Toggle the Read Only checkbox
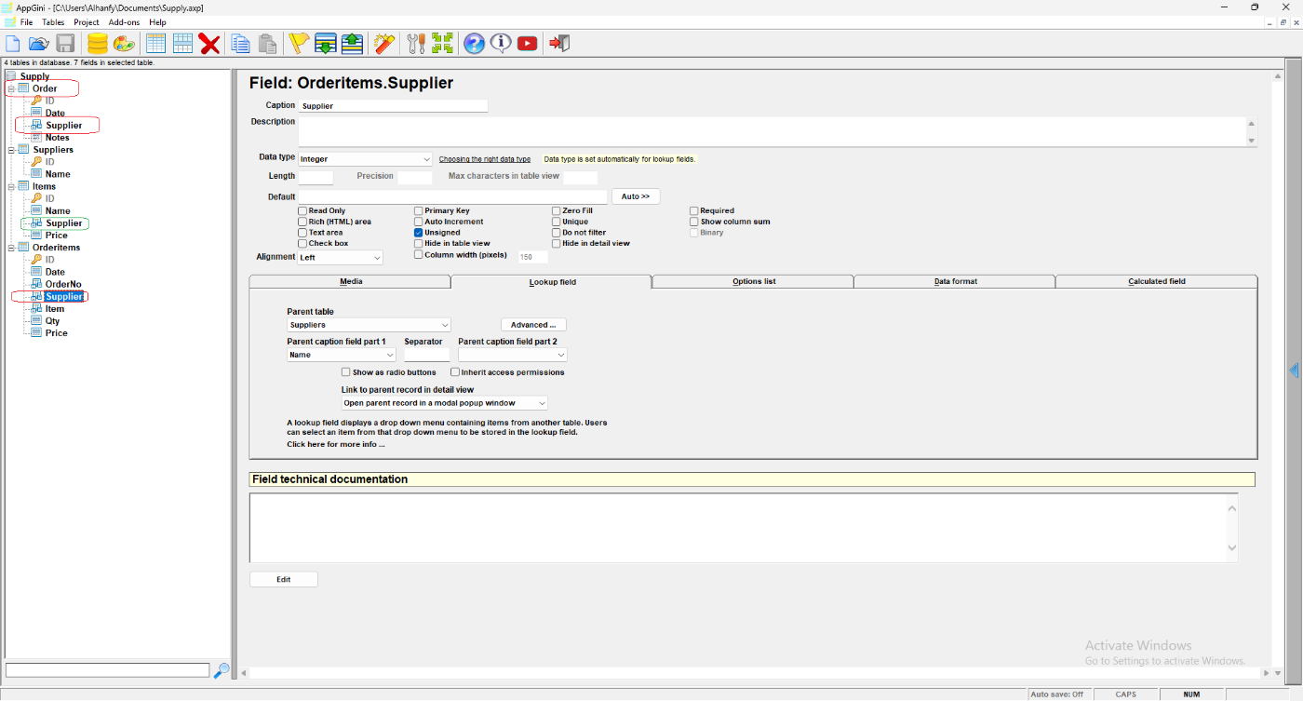The width and height of the screenshot is (1303, 701). tap(302, 210)
